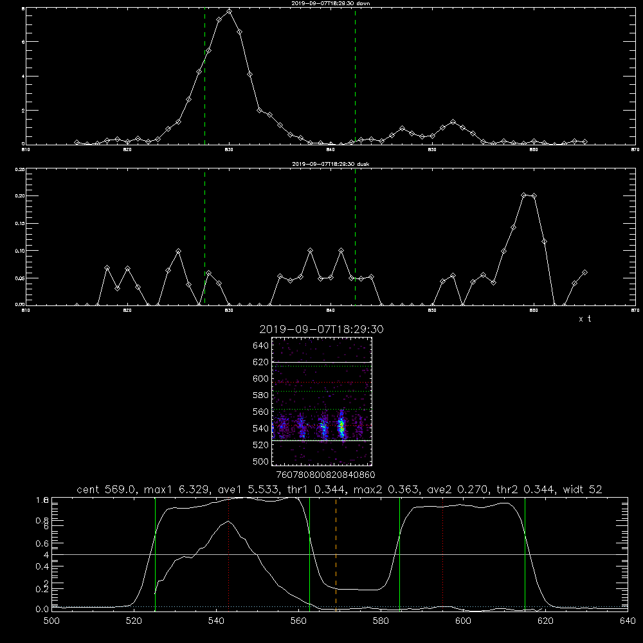Image resolution: width=643 pixels, height=643 pixels.
Task: Click the lower solid white line in the spectrogram
Action: point(321,440)
